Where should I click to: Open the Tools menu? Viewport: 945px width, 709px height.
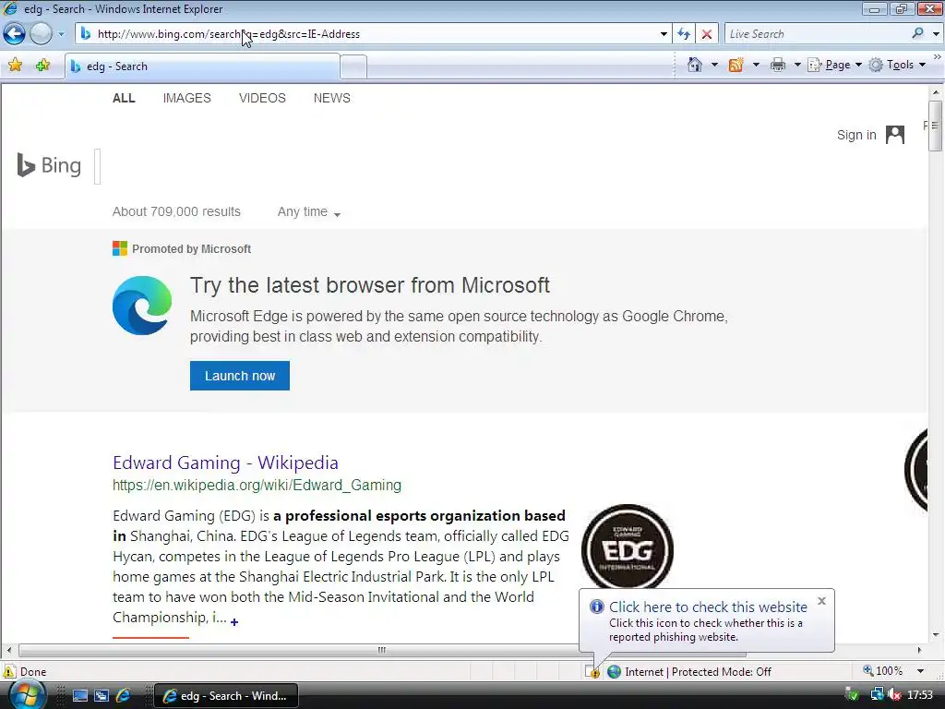point(897,65)
